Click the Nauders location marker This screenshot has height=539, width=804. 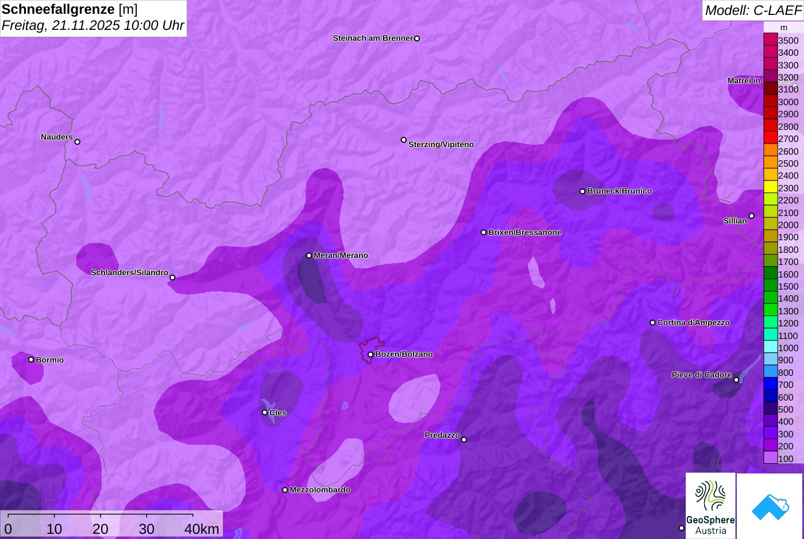click(78, 141)
